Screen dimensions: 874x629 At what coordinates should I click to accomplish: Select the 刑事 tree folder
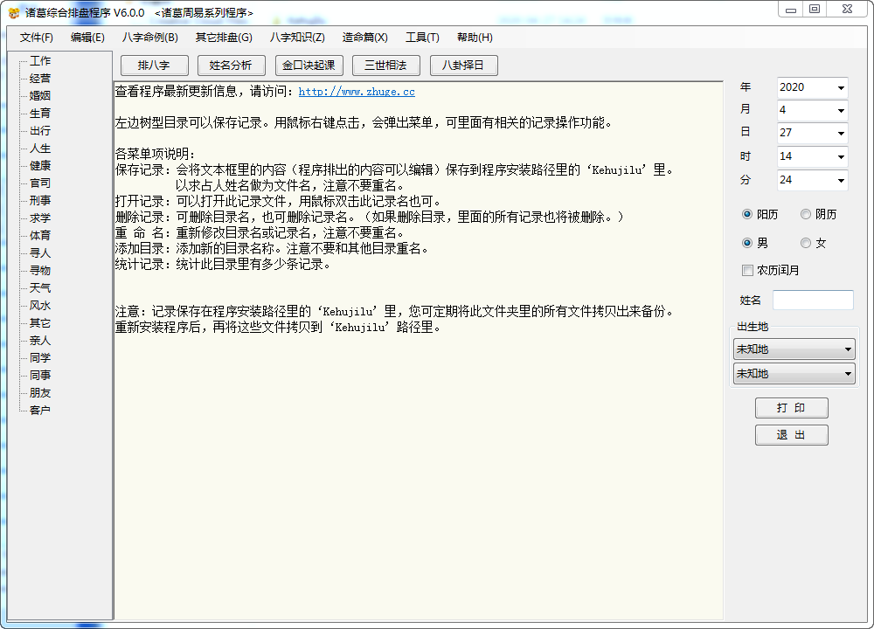click(x=40, y=201)
